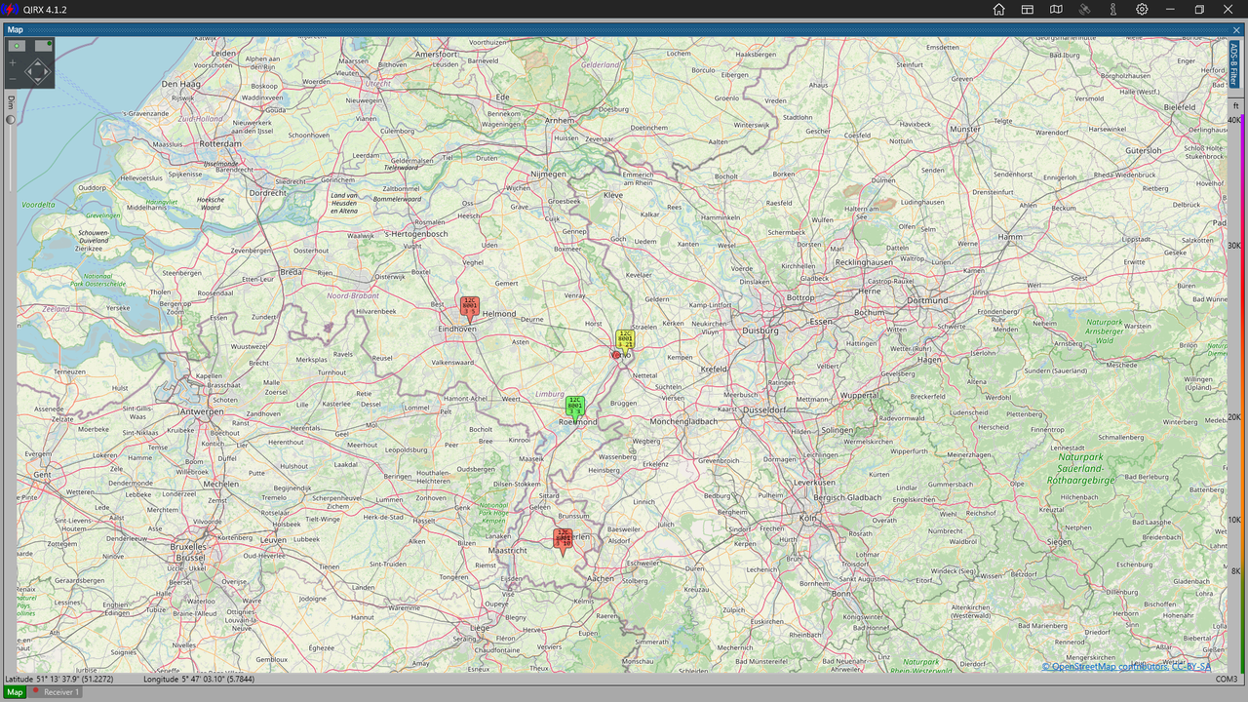This screenshot has width=1248, height=702.
Task: Click the Münster city label on map
Action: (x=964, y=129)
